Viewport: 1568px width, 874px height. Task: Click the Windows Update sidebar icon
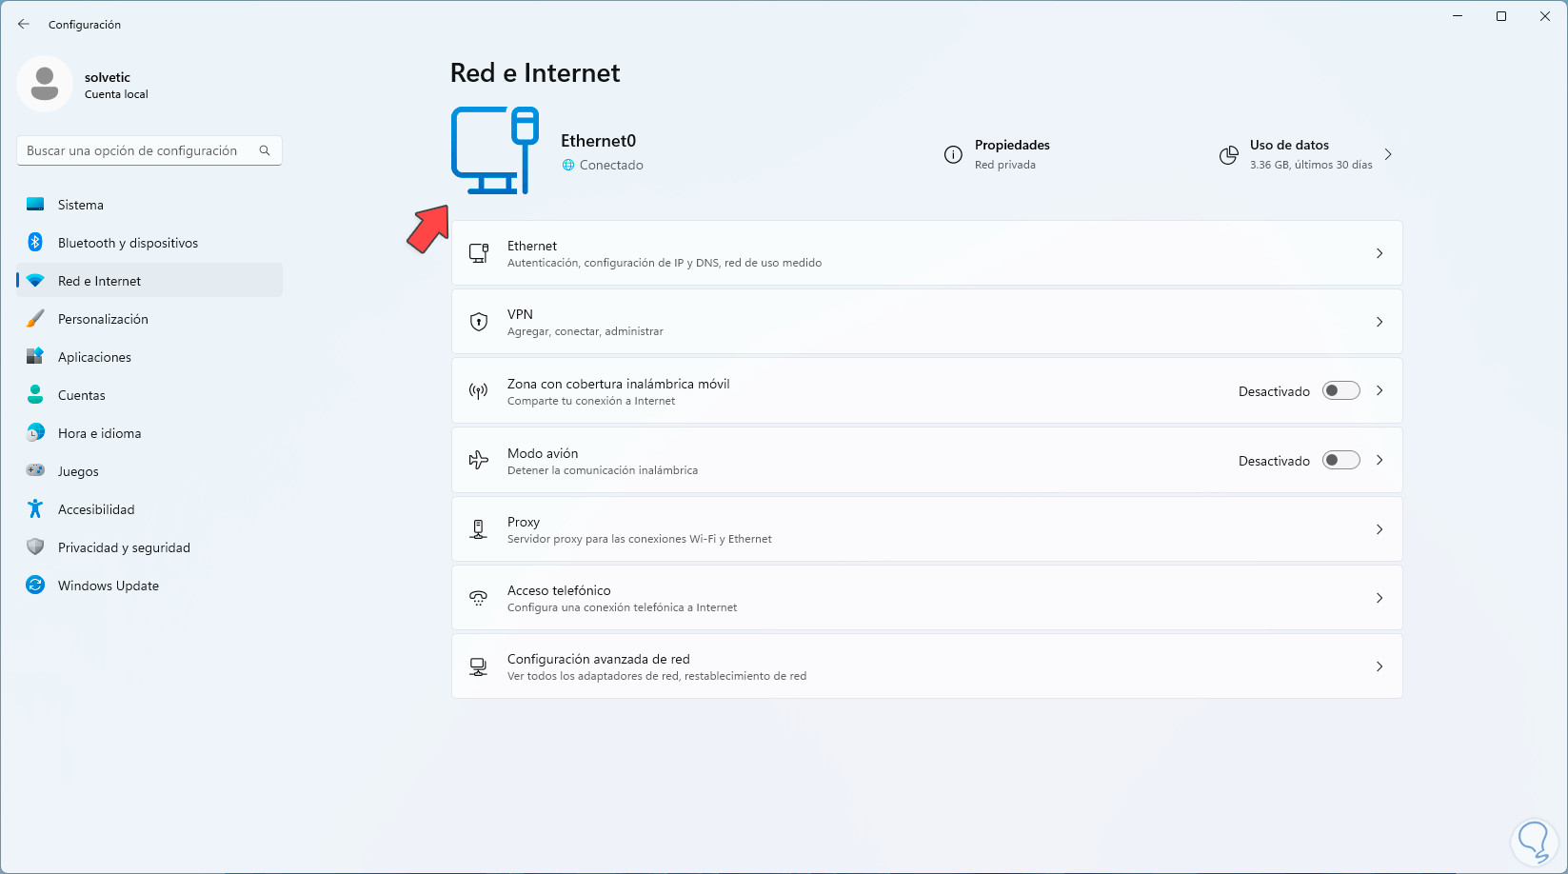tap(35, 586)
